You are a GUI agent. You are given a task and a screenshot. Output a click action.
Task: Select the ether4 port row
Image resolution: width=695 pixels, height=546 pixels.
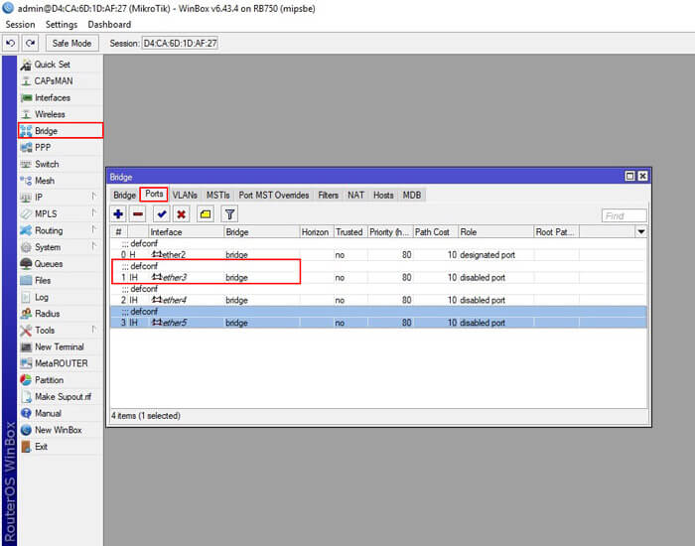click(x=378, y=300)
